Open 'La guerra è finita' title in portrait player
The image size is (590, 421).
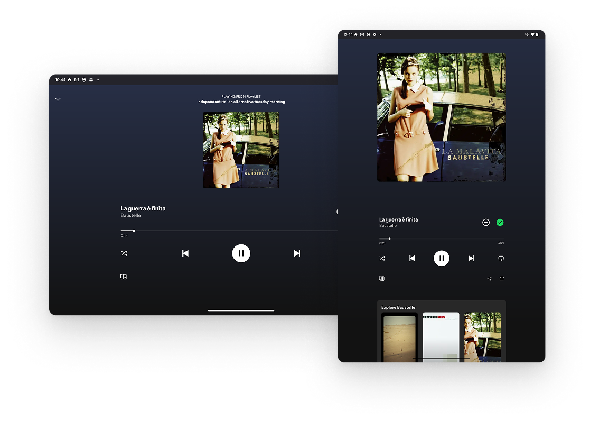398,219
